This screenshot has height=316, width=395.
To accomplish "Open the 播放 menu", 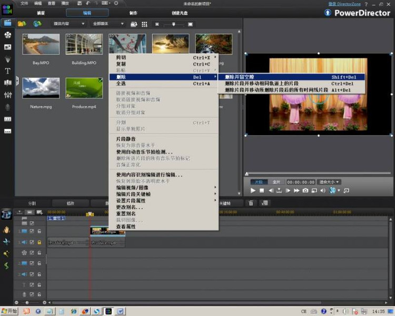I will click(x=65, y=3).
